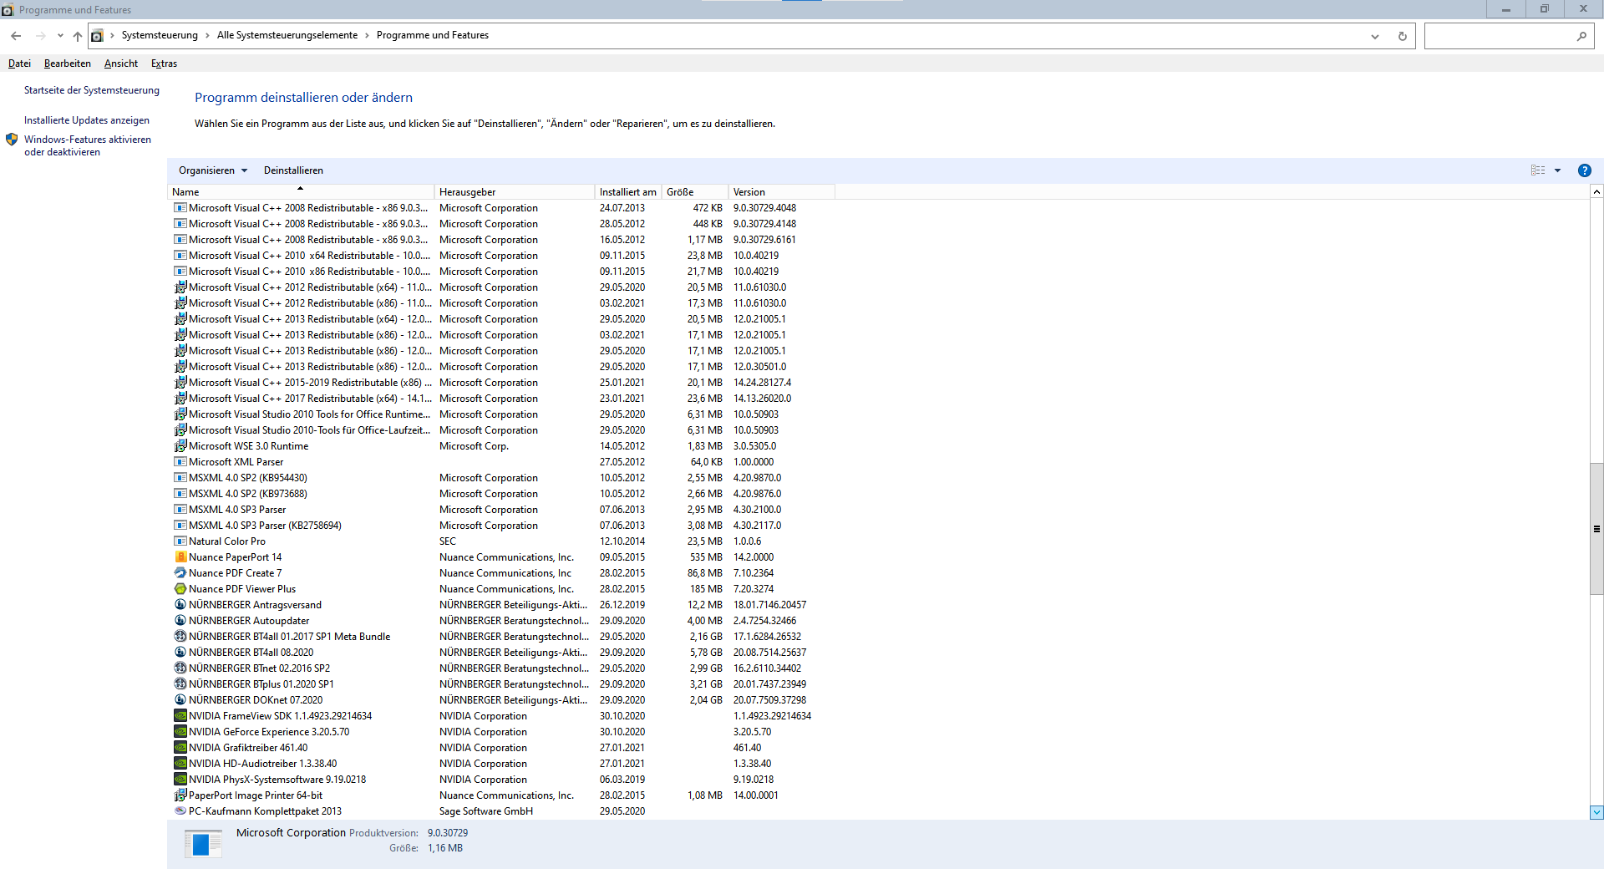The image size is (1604, 869).
Task: Click the Microsoft XML Parser icon
Action: (180, 462)
